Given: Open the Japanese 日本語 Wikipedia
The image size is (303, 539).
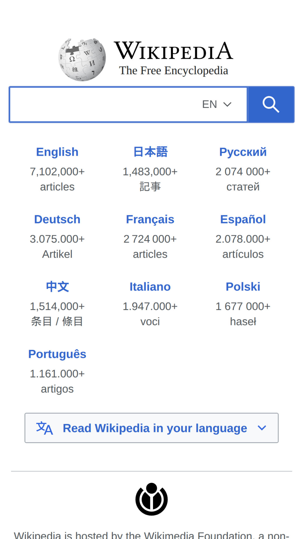Looking at the screenshot, I should 150,152.
